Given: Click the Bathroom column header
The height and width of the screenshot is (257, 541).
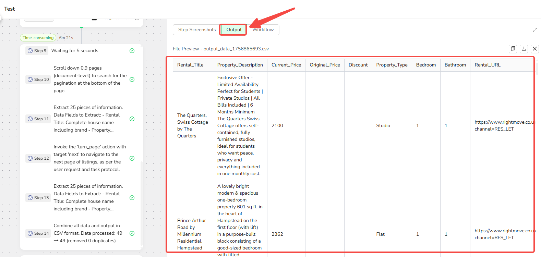Looking at the screenshot, I should point(455,65).
